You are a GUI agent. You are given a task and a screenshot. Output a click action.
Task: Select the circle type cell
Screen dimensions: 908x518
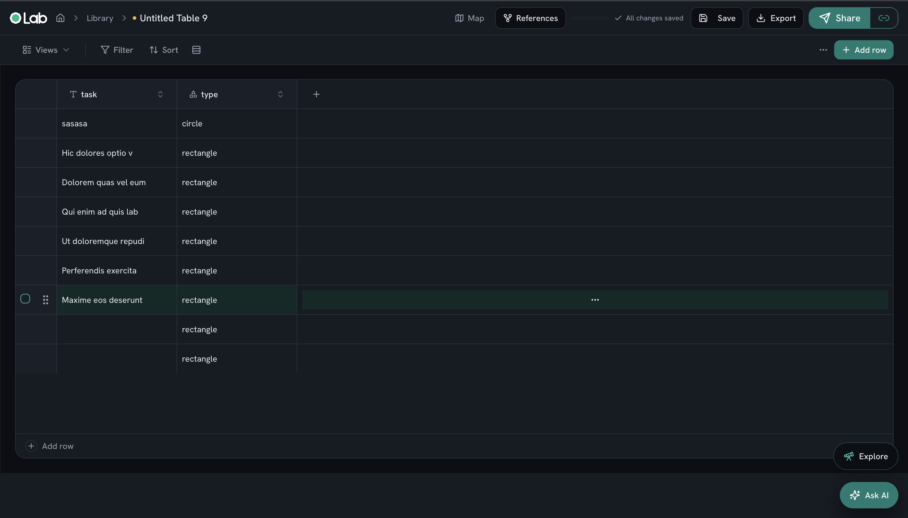pyautogui.click(x=237, y=123)
